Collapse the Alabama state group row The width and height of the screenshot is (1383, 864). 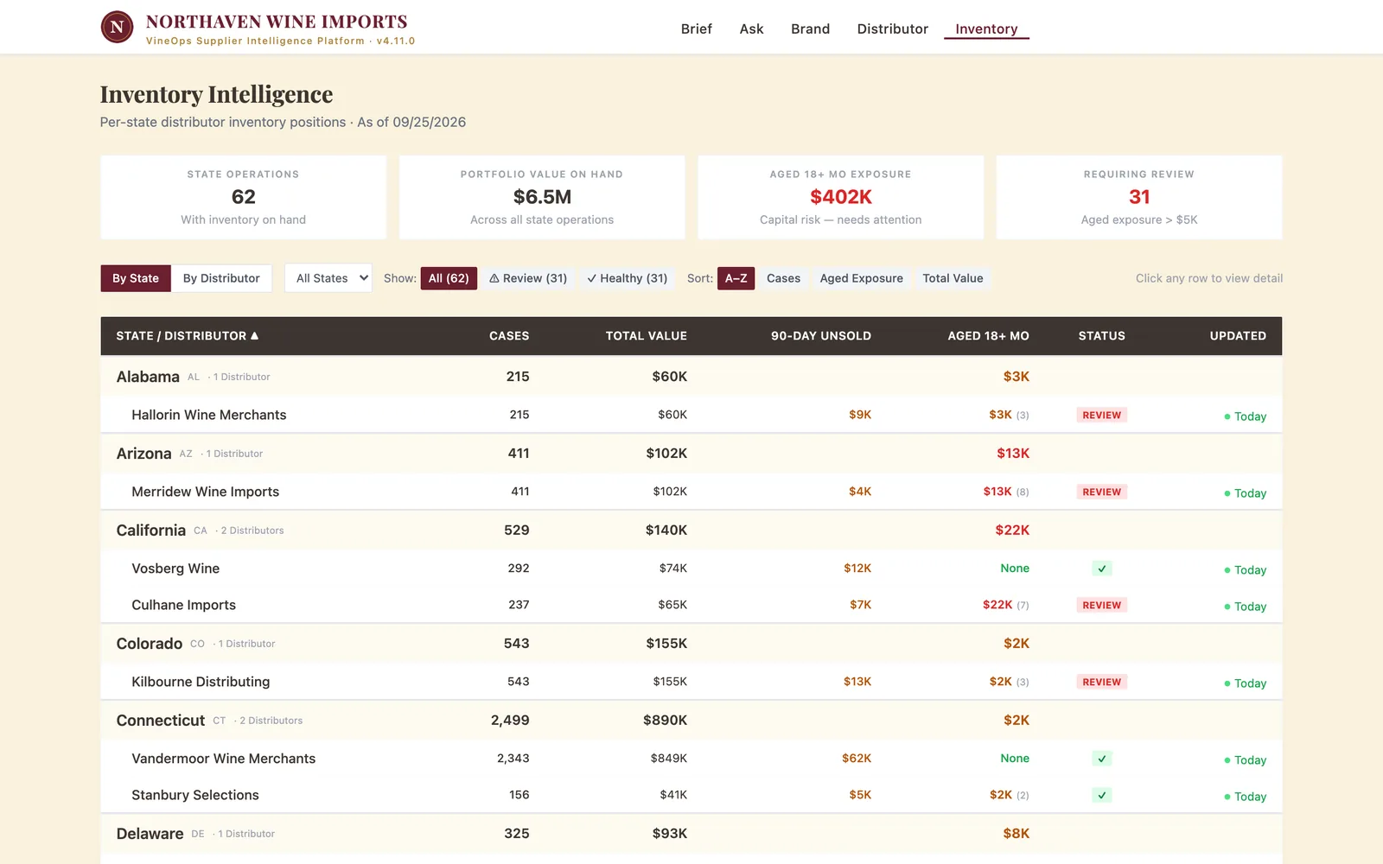point(691,377)
